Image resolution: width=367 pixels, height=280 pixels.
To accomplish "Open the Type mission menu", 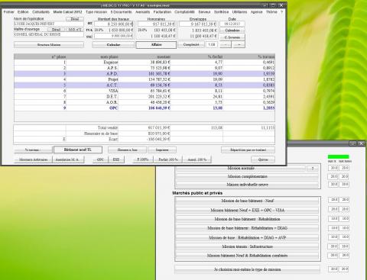I will point(96,12).
